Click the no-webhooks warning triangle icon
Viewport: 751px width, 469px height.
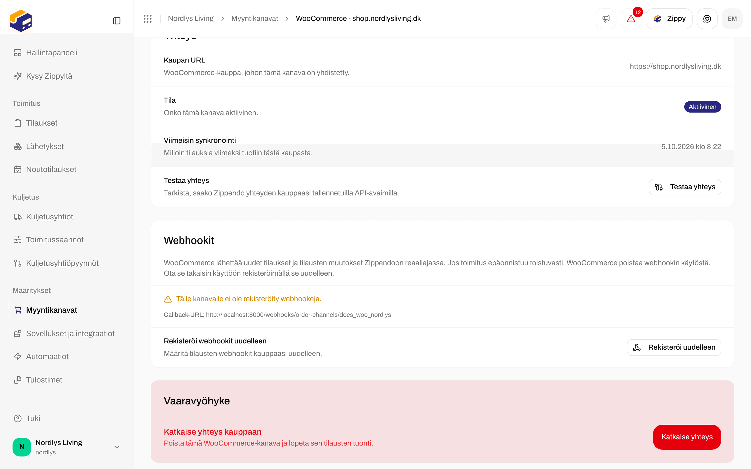(x=168, y=299)
